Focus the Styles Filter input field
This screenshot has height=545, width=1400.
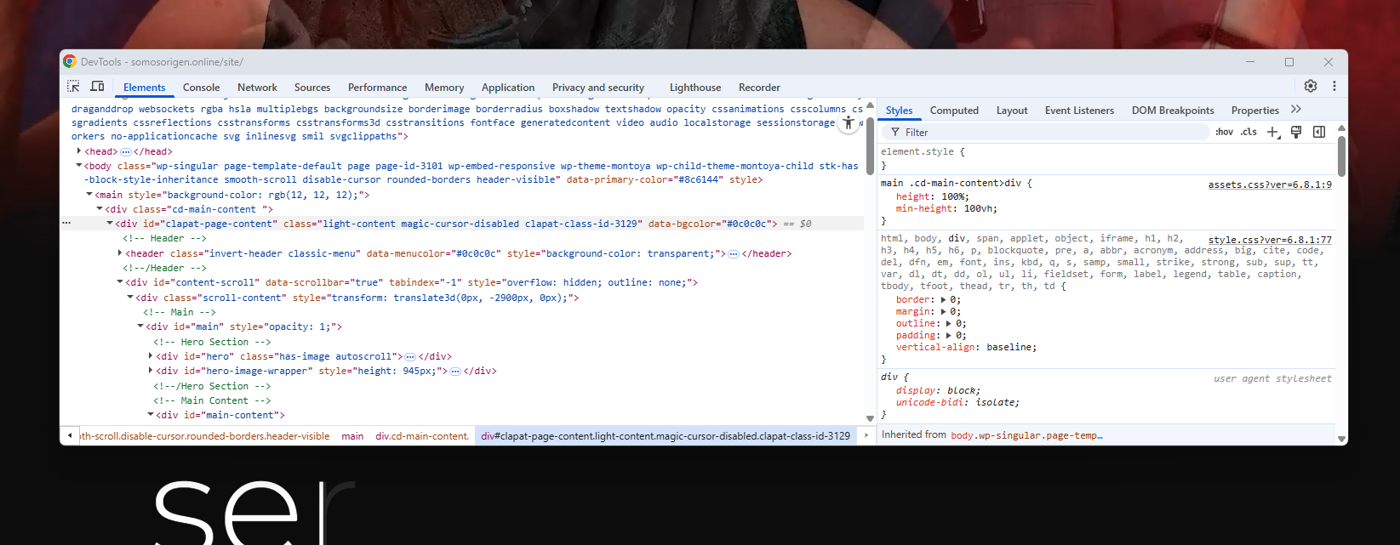click(x=1045, y=132)
